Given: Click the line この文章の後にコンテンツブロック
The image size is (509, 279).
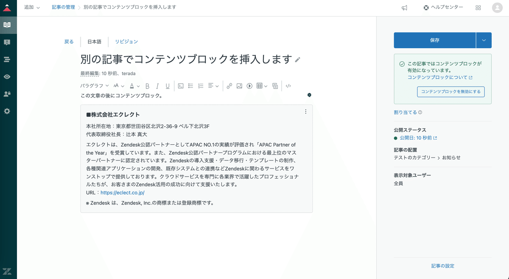Looking at the screenshot, I should click(x=121, y=96).
